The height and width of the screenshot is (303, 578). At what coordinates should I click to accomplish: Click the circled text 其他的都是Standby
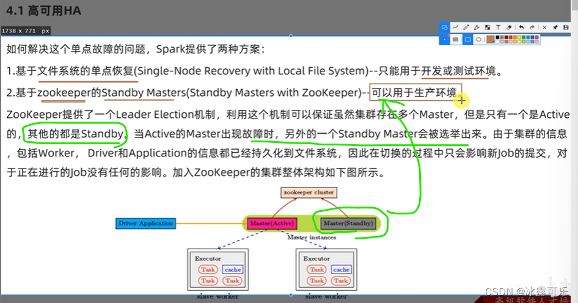tap(76, 133)
